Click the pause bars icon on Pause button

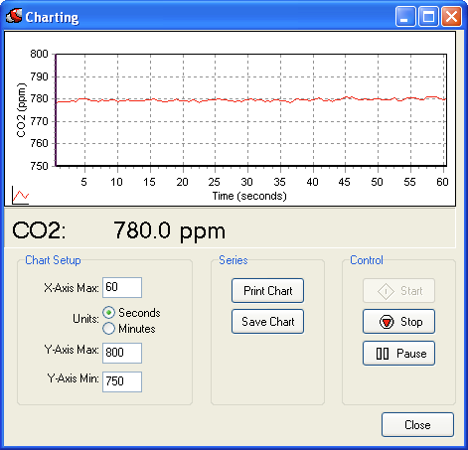(383, 354)
